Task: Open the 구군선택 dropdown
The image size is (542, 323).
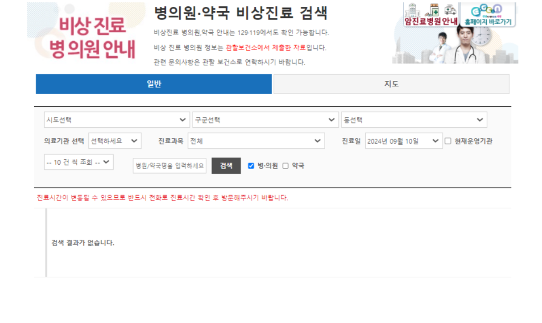Action: pos(266,119)
